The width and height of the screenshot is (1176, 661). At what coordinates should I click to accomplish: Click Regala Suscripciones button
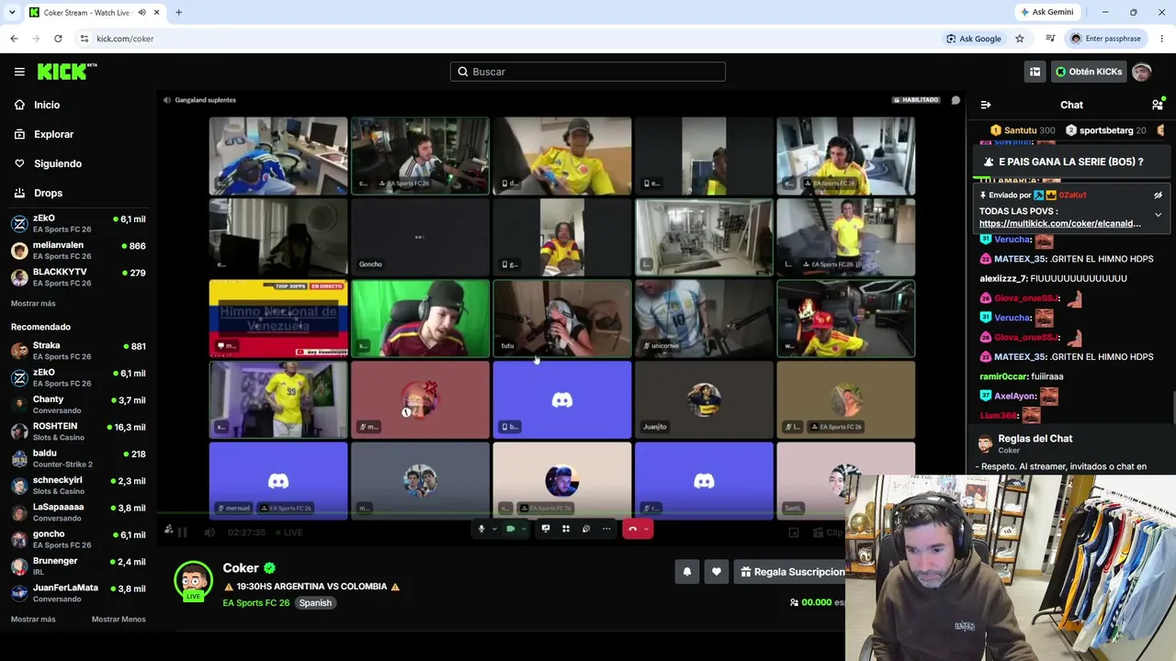[x=792, y=572]
